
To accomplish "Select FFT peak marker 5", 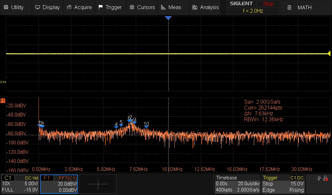I will point(121,123).
